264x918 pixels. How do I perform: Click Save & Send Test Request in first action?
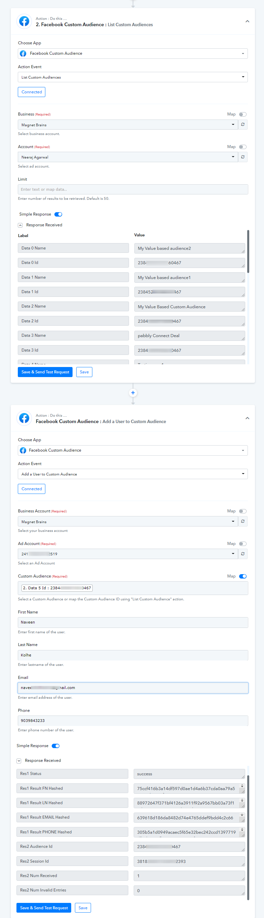pos(45,372)
